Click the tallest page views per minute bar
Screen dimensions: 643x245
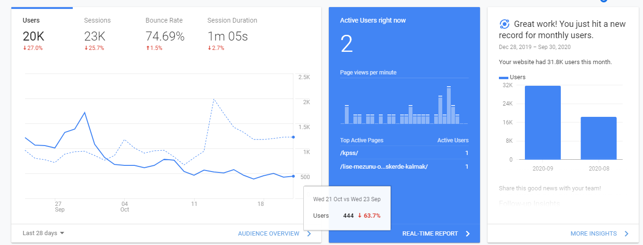coord(449,105)
